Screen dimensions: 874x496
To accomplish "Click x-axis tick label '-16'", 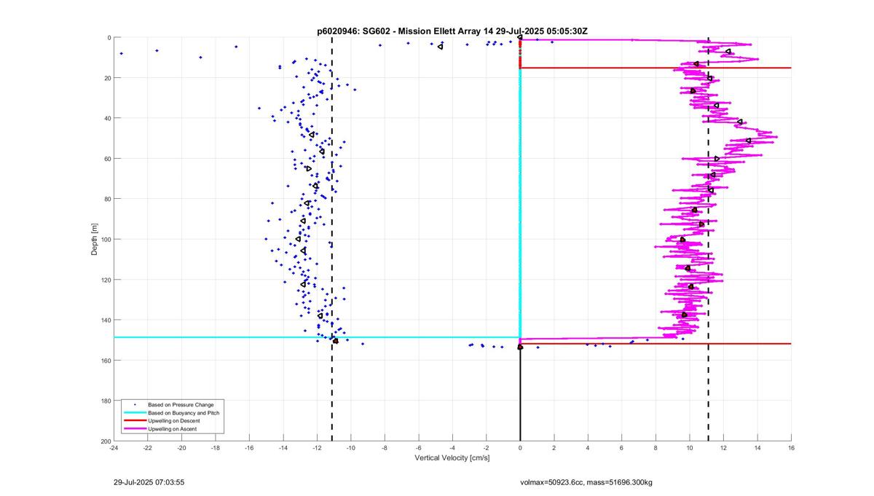I will 249,449.
